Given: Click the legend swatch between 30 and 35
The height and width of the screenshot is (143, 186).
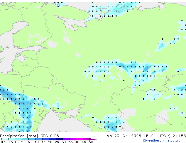Looking at the screenshot, I should pyautogui.click(x=66, y=139).
